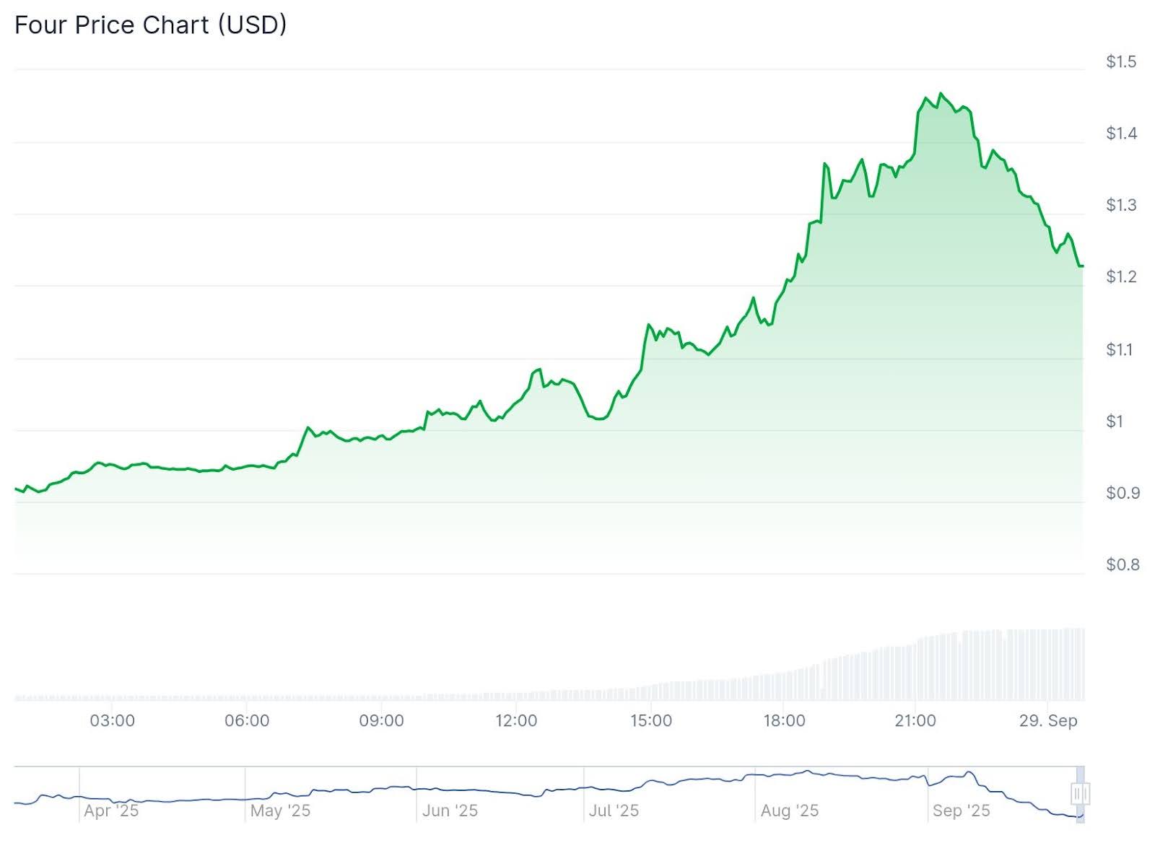Click the start point of the green price line
Screen dimensions: 1155x843
click(16, 489)
